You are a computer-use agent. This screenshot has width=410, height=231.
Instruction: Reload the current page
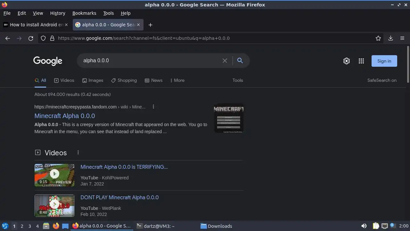31,38
